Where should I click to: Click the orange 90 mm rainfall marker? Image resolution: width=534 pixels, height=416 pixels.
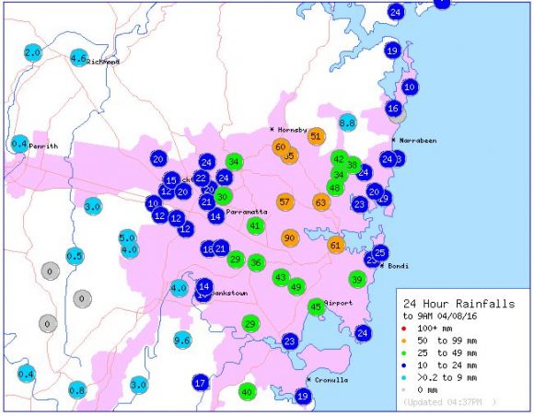tap(290, 237)
